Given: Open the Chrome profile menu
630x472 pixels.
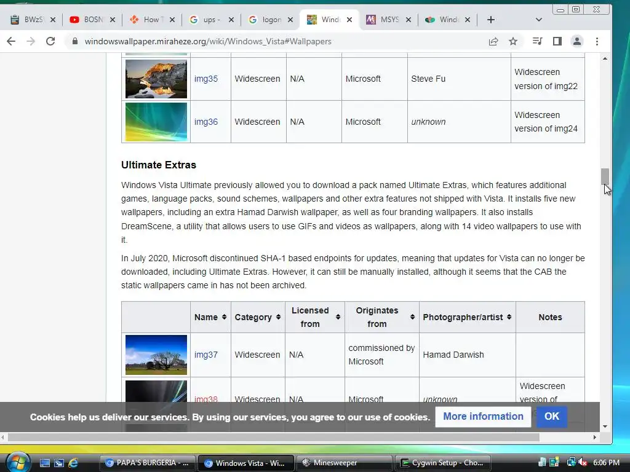Looking at the screenshot, I should point(577,41).
